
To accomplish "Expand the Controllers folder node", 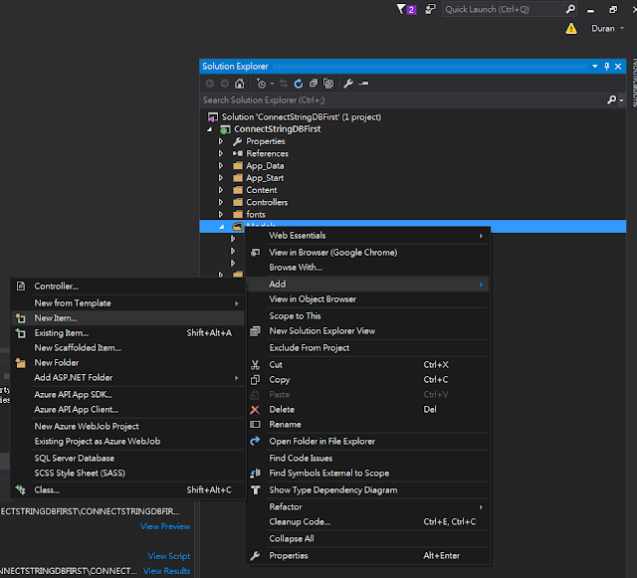I will point(221,202).
